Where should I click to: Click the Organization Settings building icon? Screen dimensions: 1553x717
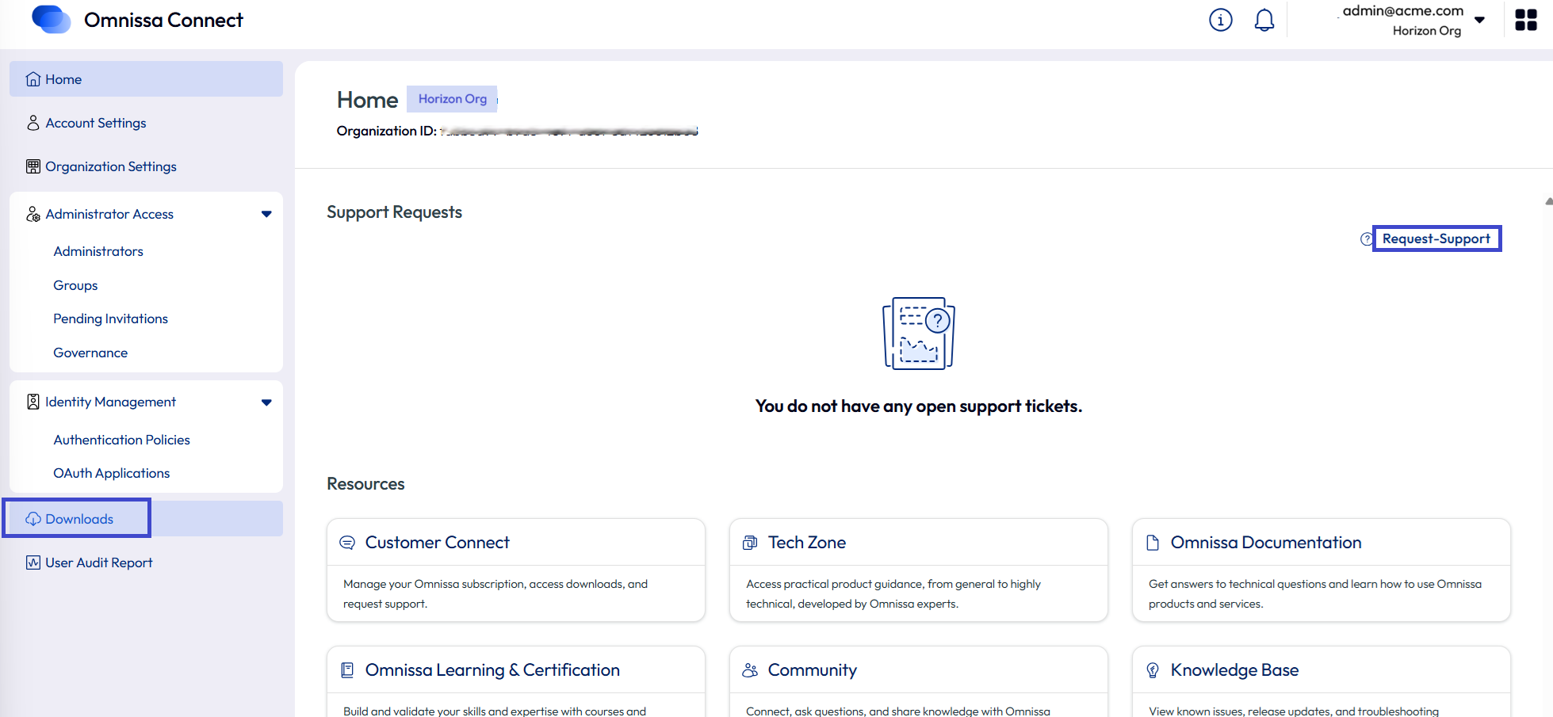33,166
